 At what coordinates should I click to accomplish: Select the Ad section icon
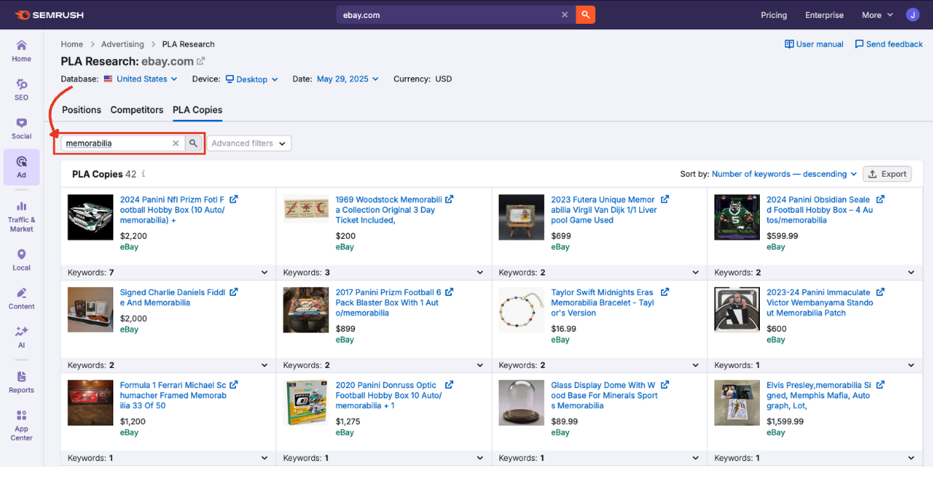pyautogui.click(x=21, y=167)
